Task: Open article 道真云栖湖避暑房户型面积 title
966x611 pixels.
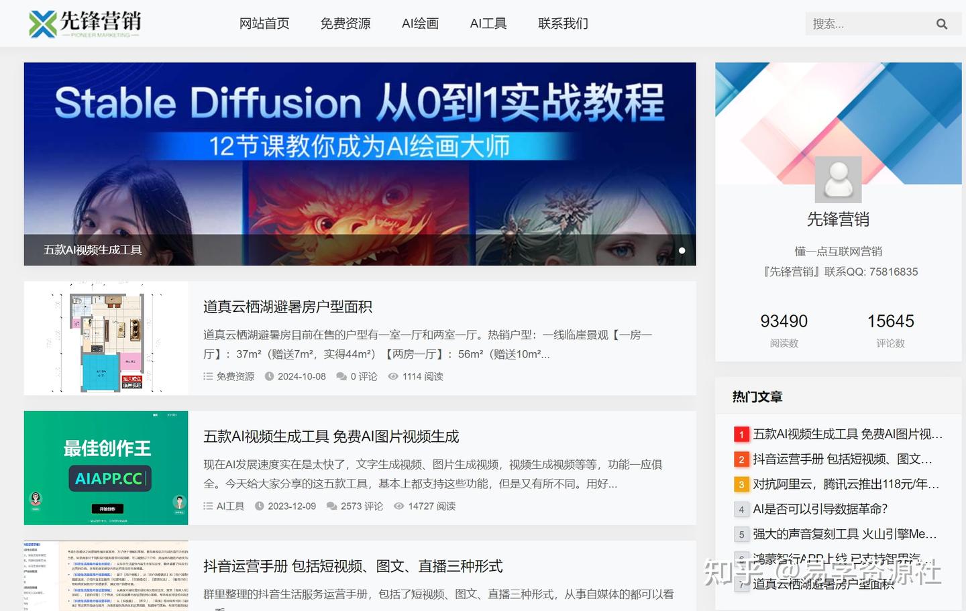Action: pyautogui.click(x=288, y=307)
